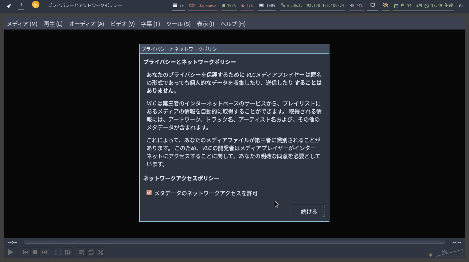Click the Stop playback button
The width and height of the screenshot is (469, 262).
35,252
